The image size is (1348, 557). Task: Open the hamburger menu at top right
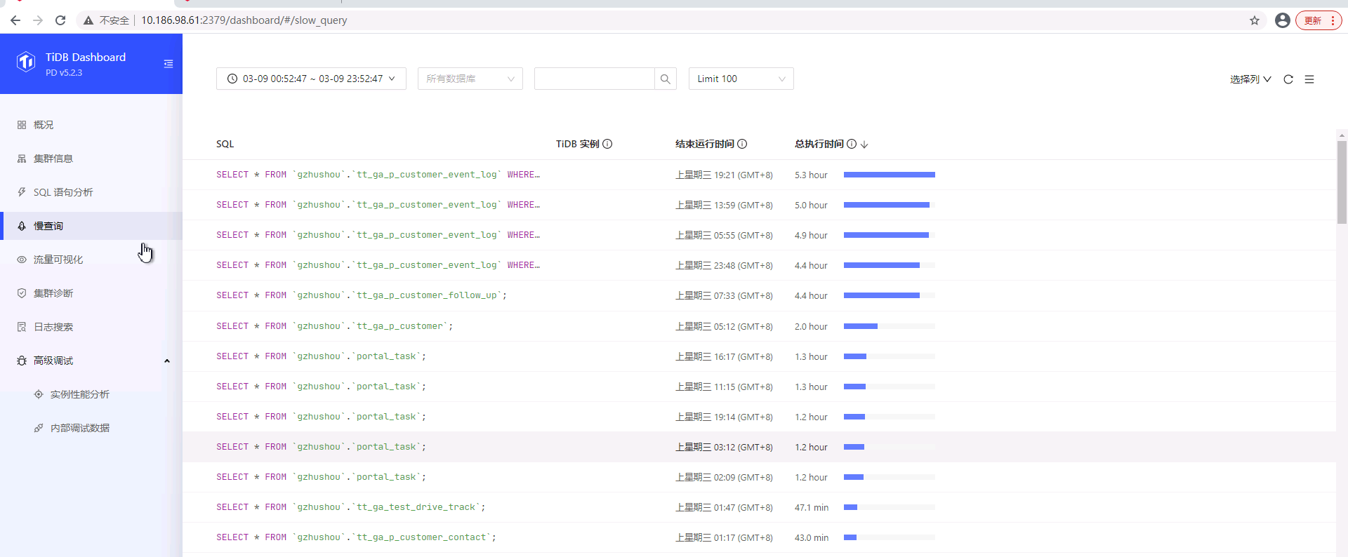click(x=1309, y=79)
